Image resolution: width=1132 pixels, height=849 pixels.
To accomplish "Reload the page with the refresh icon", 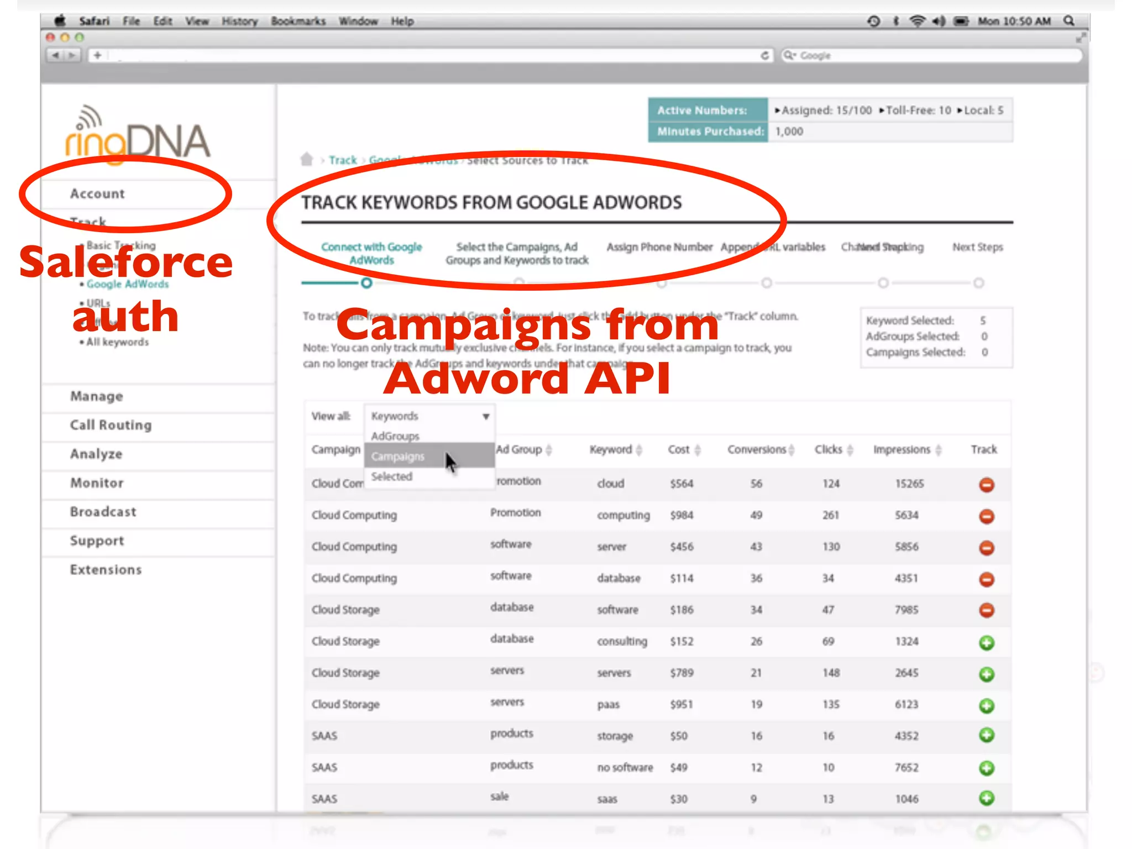I will pyautogui.click(x=765, y=55).
